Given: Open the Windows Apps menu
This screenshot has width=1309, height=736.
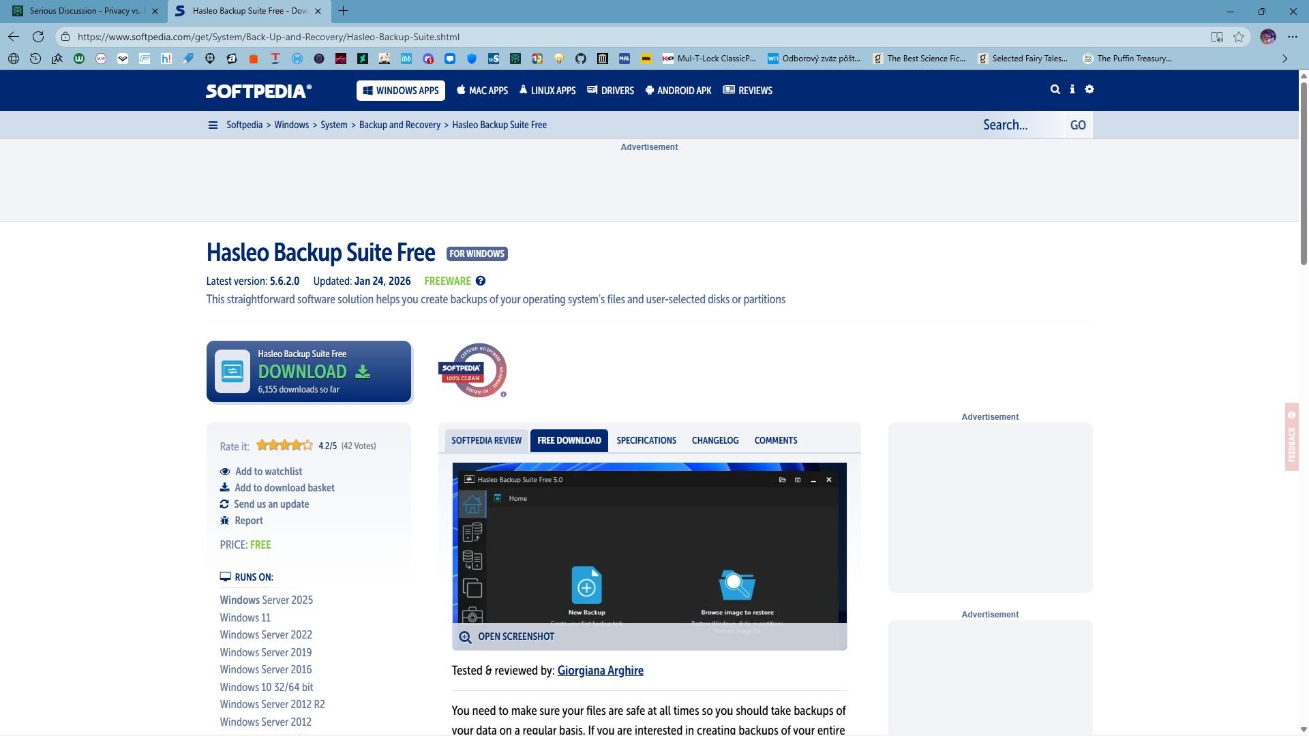Looking at the screenshot, I should (x=401, y=91).
